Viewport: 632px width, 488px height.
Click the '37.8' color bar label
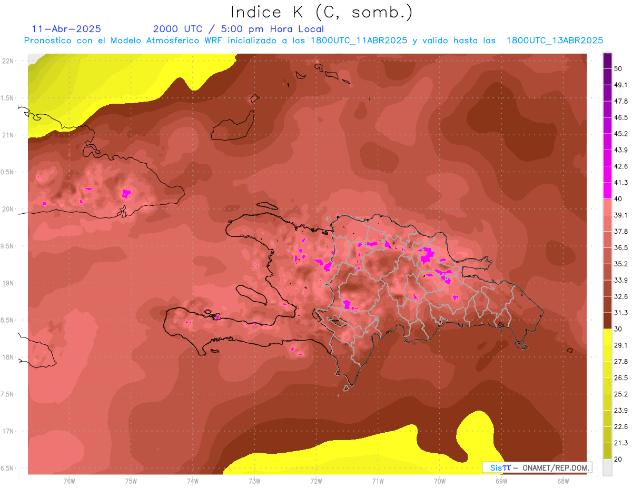(x=621, y=232)
